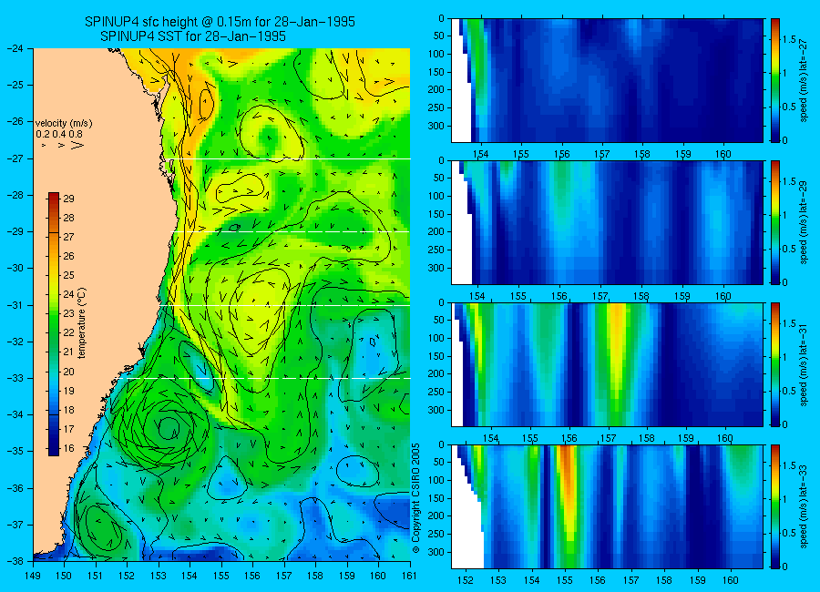
Task: Select the "speed (m/s) lat=-29" label
Action: tap(804, 223)
